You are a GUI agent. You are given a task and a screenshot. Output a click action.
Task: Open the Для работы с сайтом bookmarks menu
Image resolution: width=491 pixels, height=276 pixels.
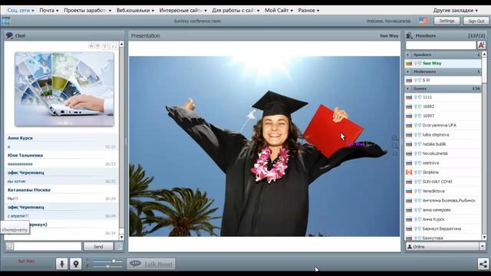coord(236,10)
